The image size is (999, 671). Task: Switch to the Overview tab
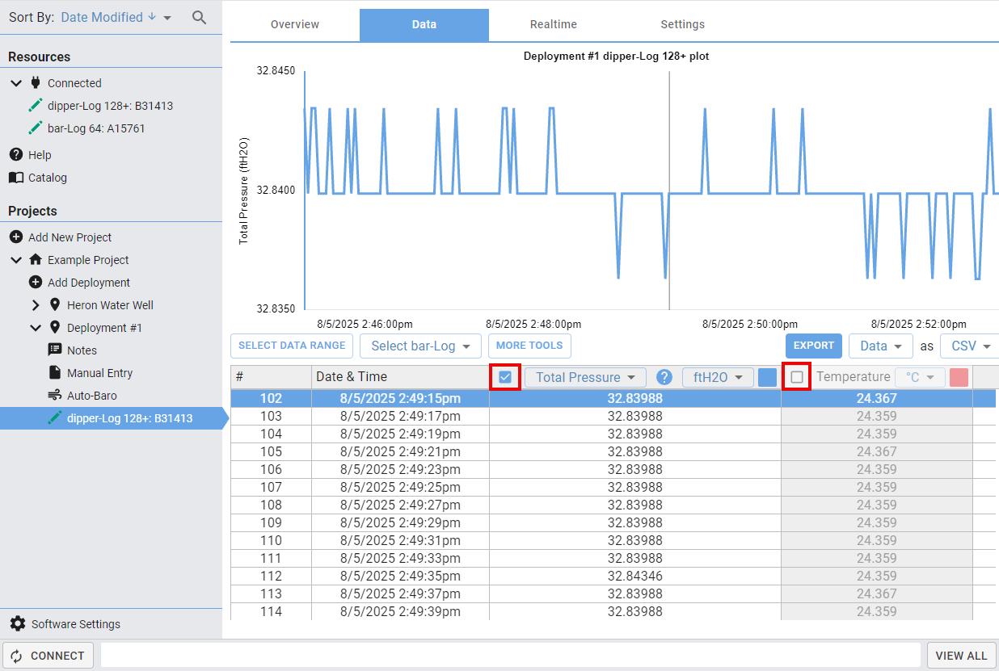tap(295, 24)
